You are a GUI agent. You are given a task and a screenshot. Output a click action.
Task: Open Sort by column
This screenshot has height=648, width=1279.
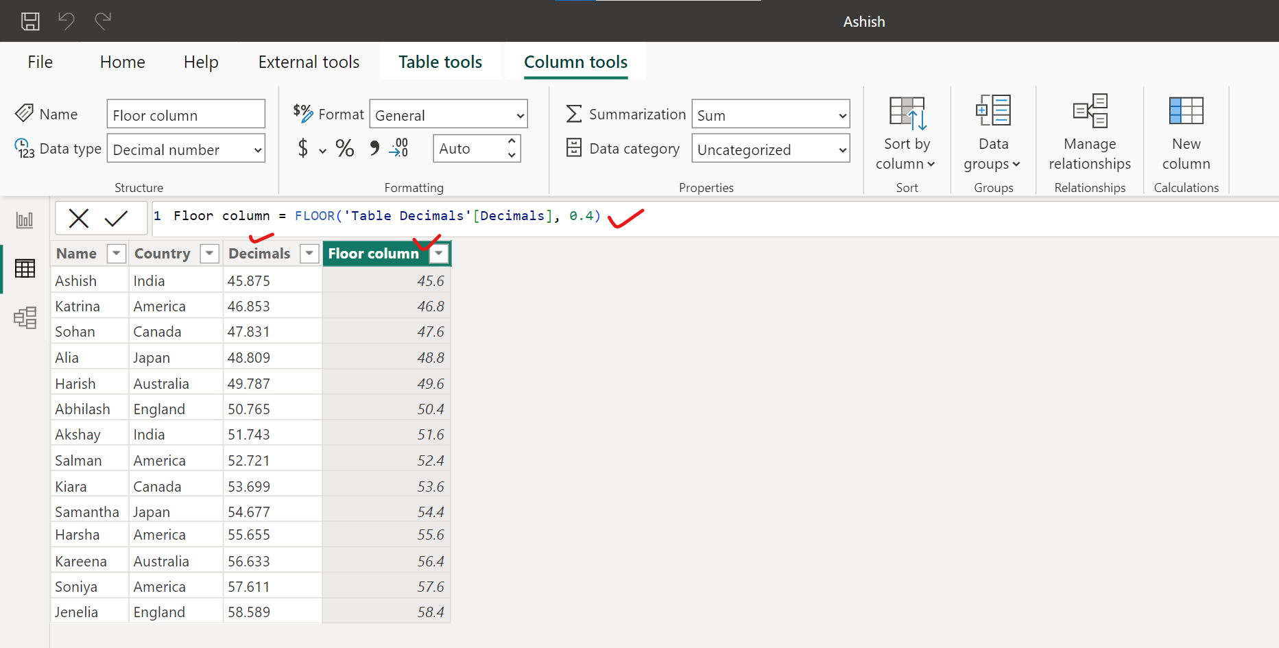coord(907,135)
